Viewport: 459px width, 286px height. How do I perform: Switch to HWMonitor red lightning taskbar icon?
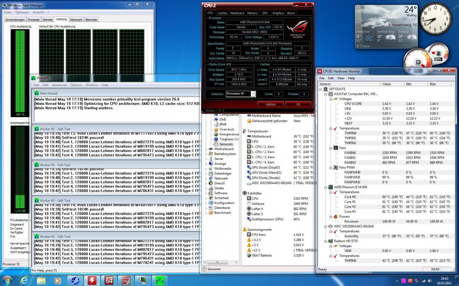pyautogui.click(x=92, y=280)
